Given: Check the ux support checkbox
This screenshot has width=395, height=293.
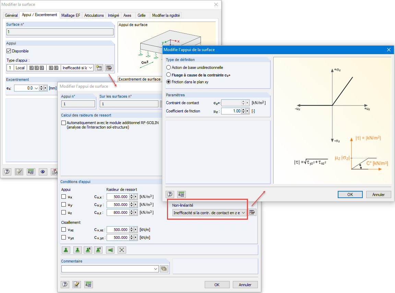Looking at the screenshot, I should coord(63,197).
